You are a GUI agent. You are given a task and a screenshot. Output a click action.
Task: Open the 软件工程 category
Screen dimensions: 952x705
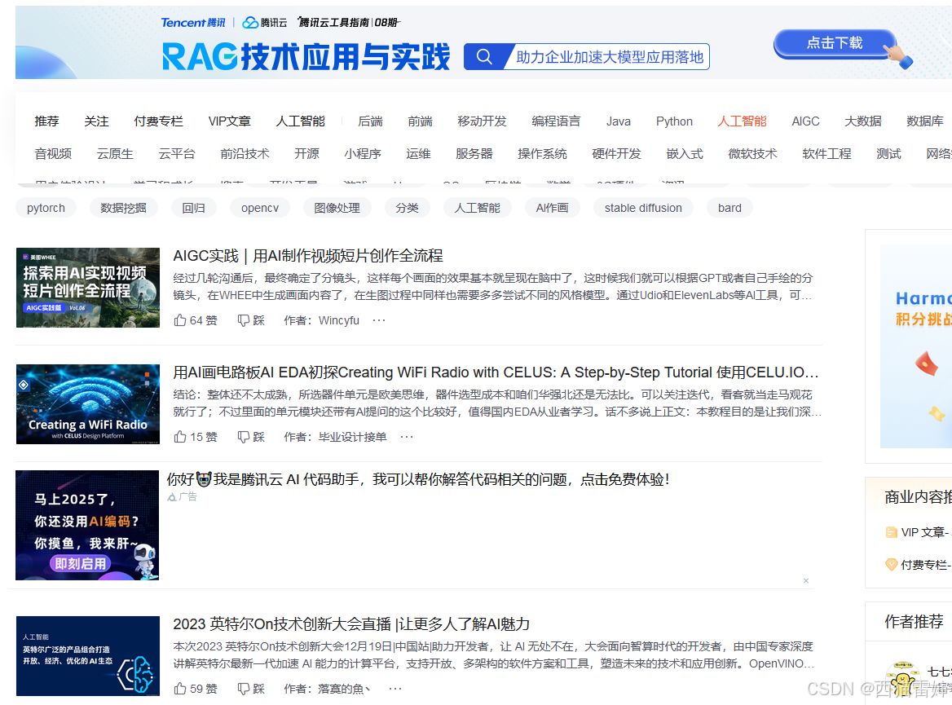pyautogui.click(x=826, y=154)
